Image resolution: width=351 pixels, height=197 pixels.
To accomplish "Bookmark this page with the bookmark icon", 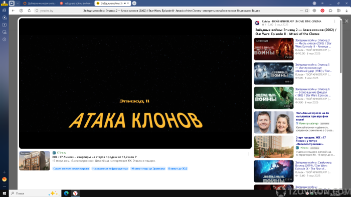I will pyautogui.click(x=307, y=10).
